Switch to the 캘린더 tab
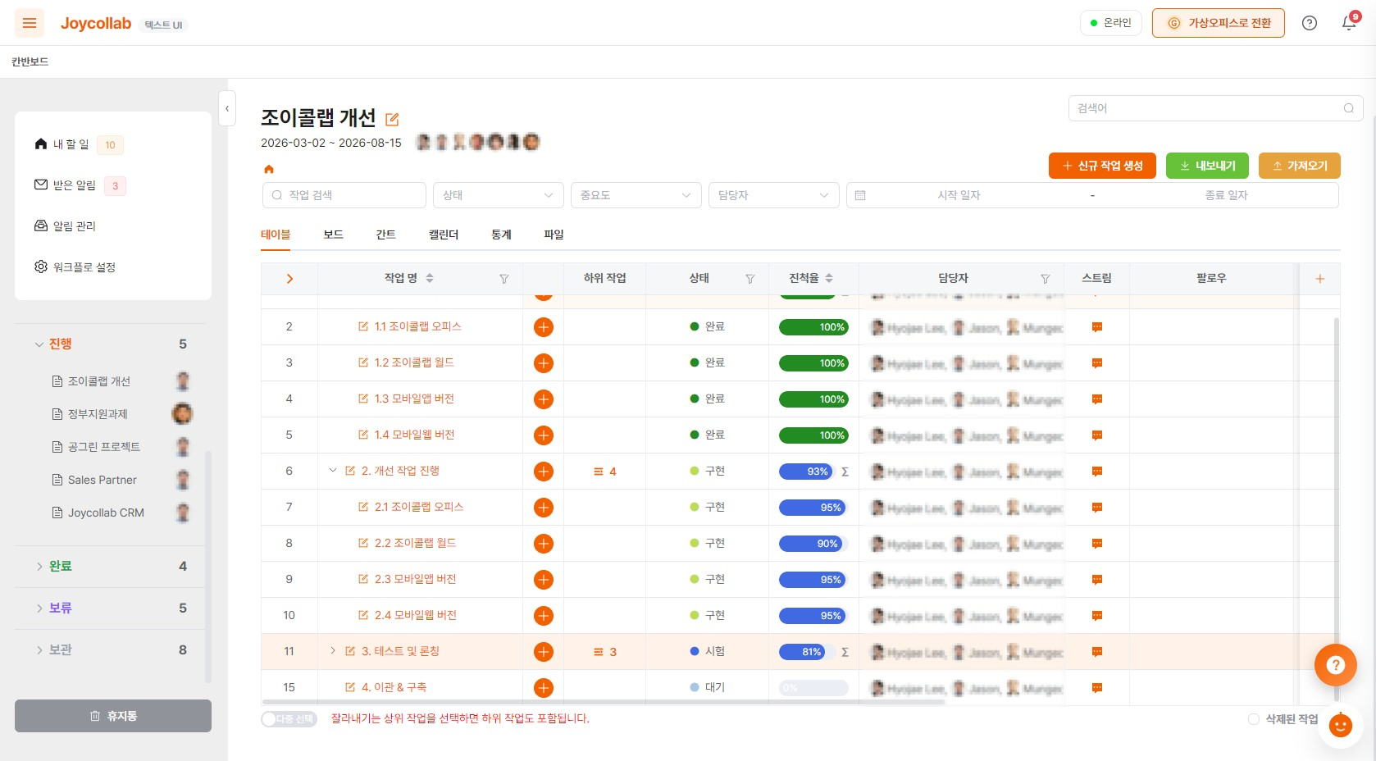 444,235
